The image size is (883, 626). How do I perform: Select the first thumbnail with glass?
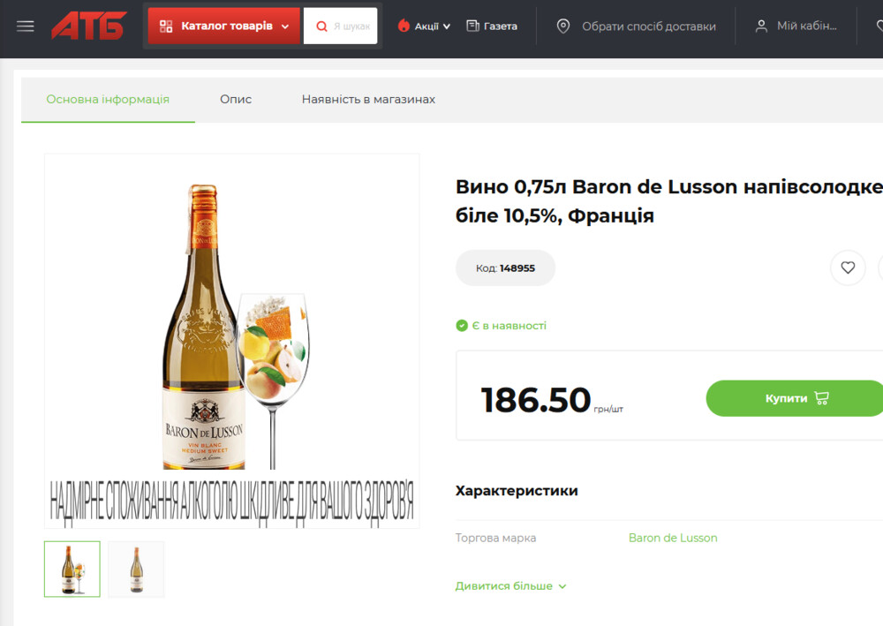(72, 569)
